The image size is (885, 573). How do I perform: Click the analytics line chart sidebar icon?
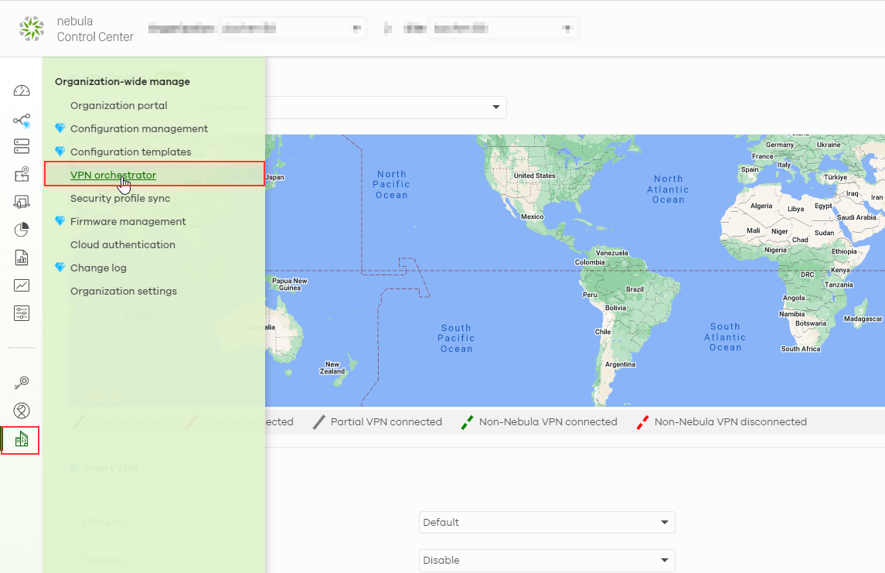pos(21,285)
